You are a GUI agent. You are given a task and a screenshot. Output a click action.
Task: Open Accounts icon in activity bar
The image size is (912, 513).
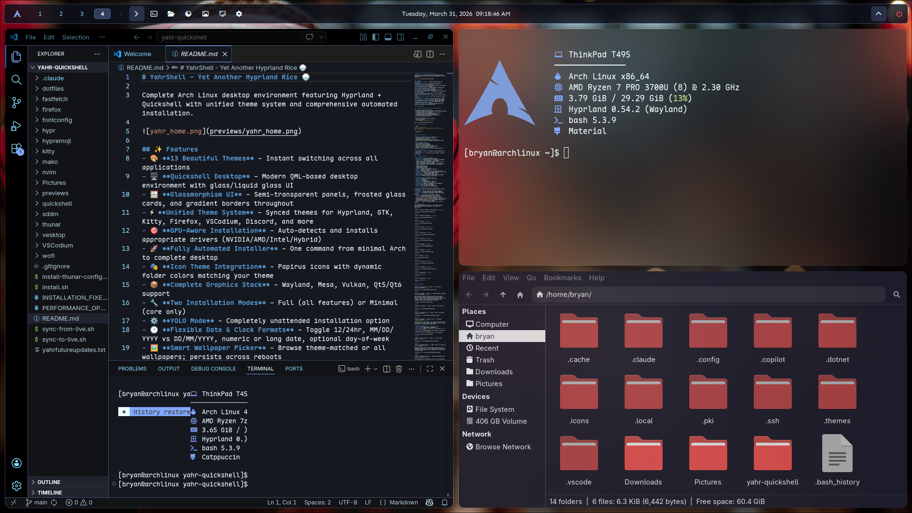click(x=16, y=463)
